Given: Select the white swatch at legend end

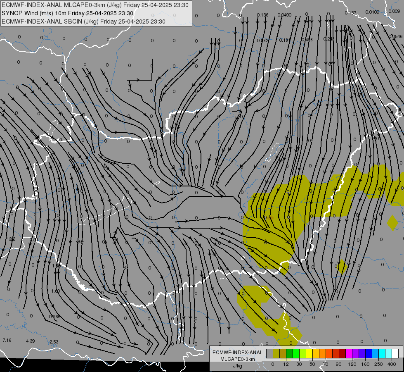Looking at the screenshot, I should point(395,353).
